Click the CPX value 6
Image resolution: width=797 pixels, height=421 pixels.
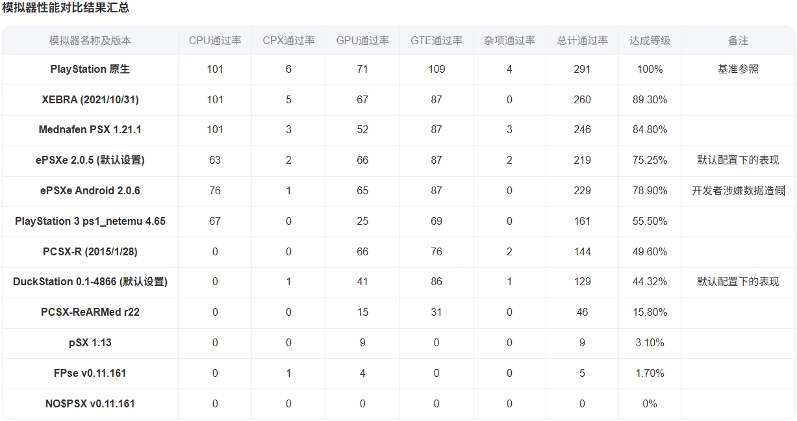[x=288, y=69]
